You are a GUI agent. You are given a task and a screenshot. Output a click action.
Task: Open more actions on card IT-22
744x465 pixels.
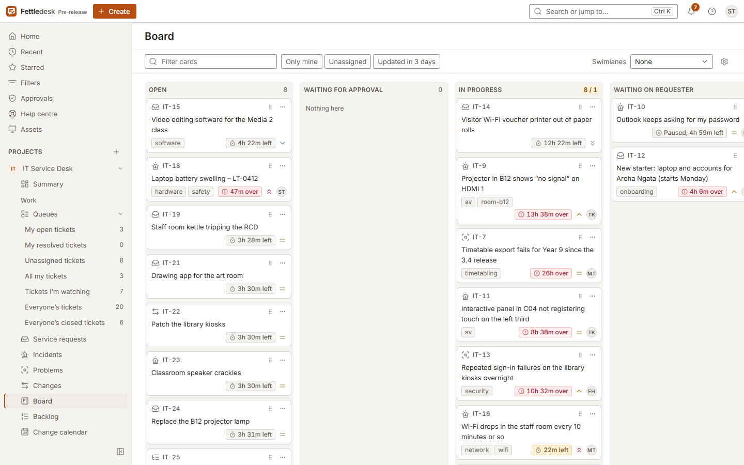(x=283, y=312)
